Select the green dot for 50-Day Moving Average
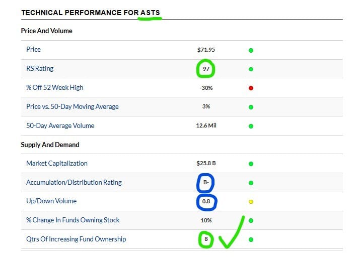 pyautogui.click(x=251, y=107)
